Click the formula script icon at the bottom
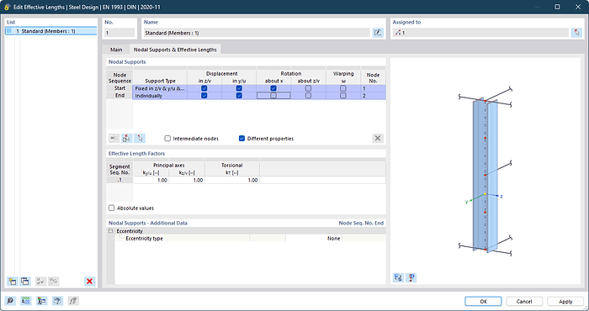Image resolution: width=589 pixels, height=311 pixels. 73,301
